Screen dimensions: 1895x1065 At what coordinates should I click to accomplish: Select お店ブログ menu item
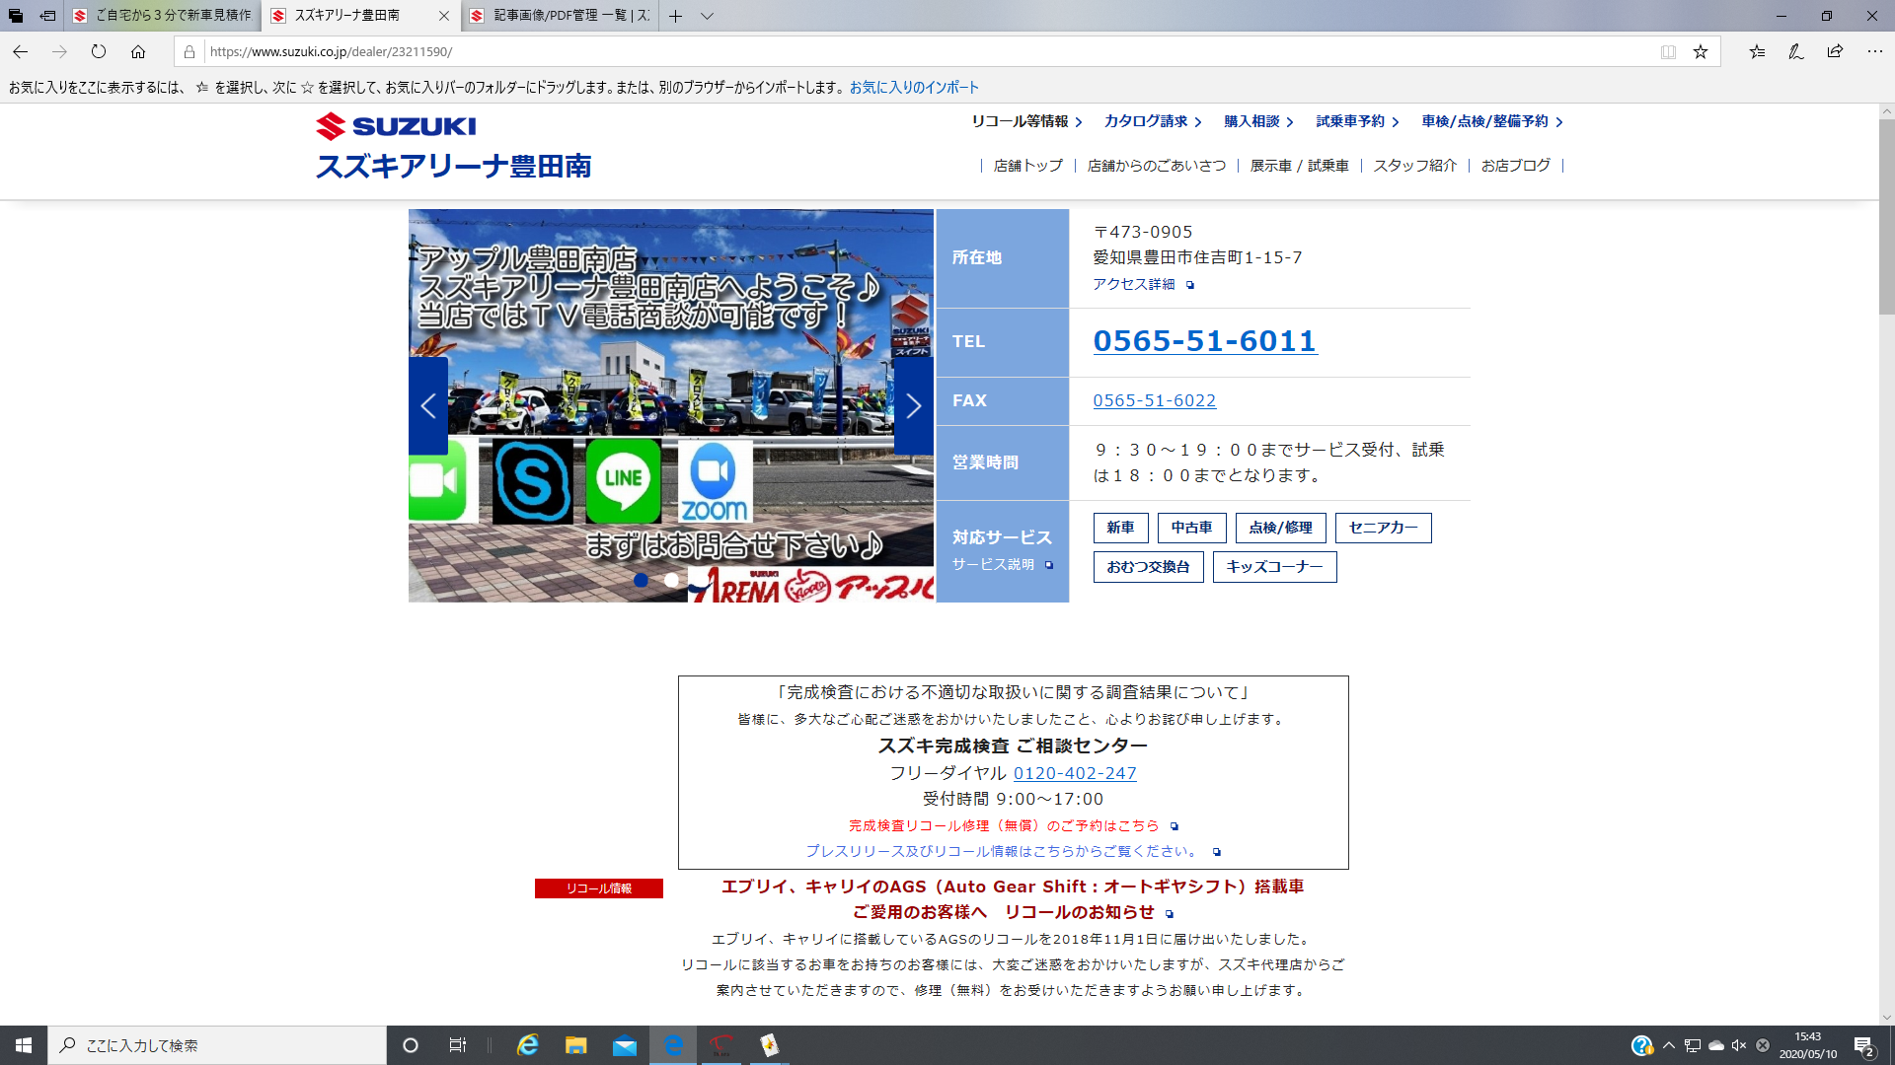click(1515, 166)
